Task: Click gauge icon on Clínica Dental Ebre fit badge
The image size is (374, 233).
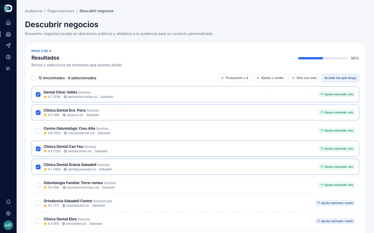Action: (x=318, y=221)
